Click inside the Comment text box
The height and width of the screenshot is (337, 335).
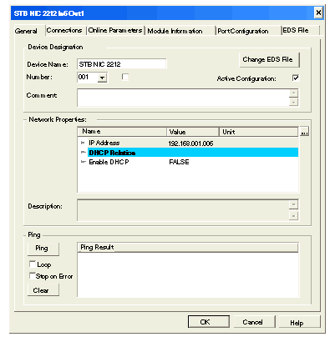coord(183,98)
